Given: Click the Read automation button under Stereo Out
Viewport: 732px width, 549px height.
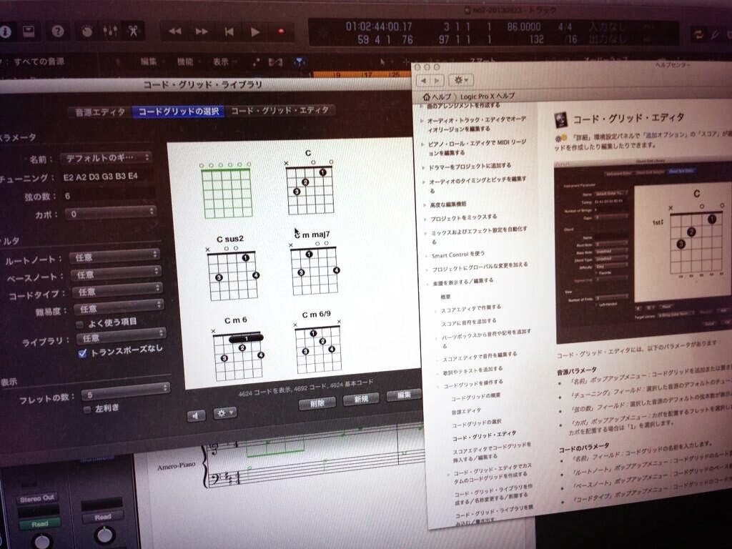Looking at the screenshot, I should click(40, 524).
